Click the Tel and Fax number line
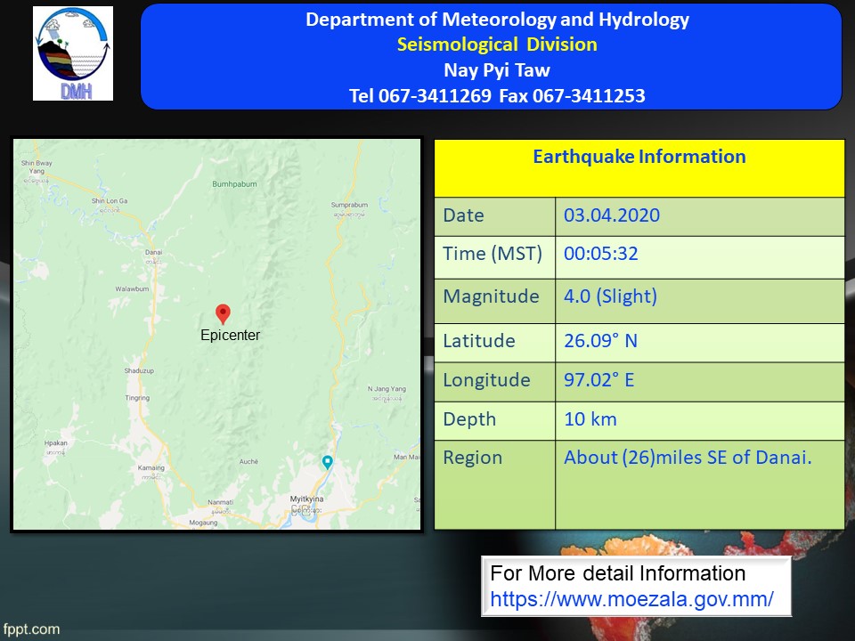Image resolution: width=855 pixels, height=641 pixels. (497, 95)
